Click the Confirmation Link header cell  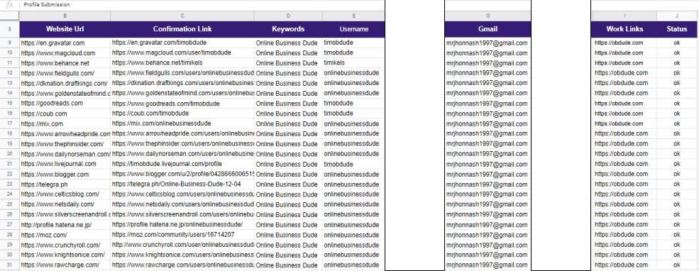(182, 29)
